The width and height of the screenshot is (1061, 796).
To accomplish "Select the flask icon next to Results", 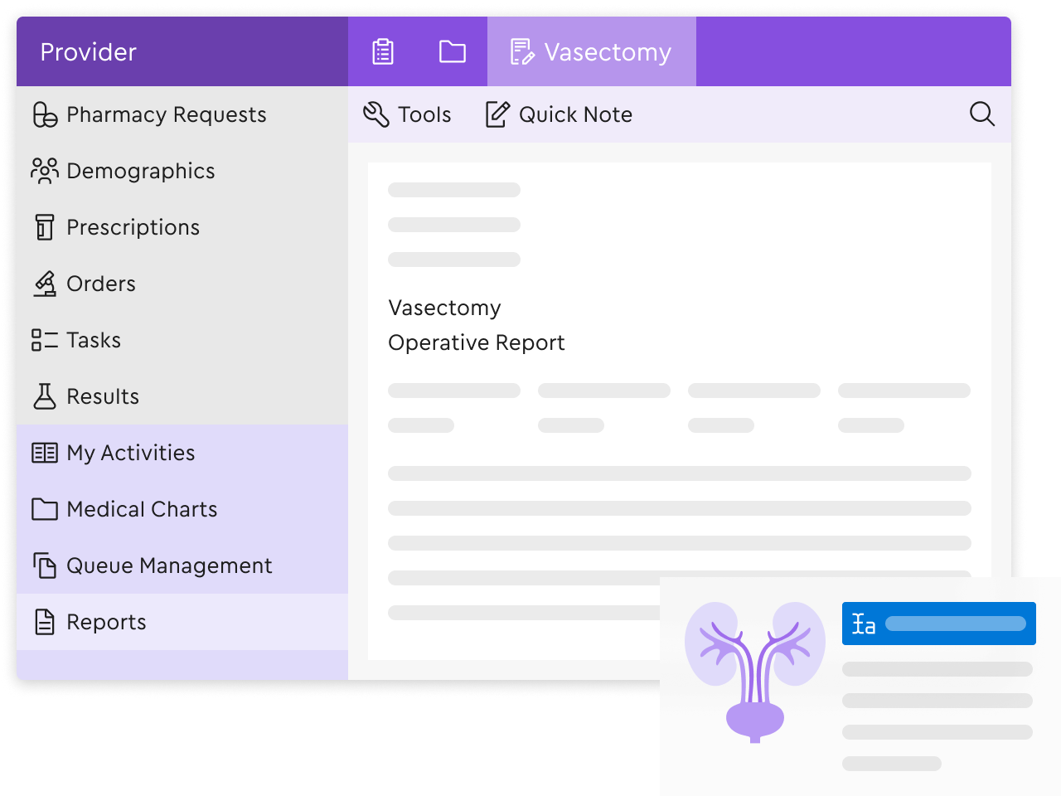I will pyautogui.click(x=44, y=396).
